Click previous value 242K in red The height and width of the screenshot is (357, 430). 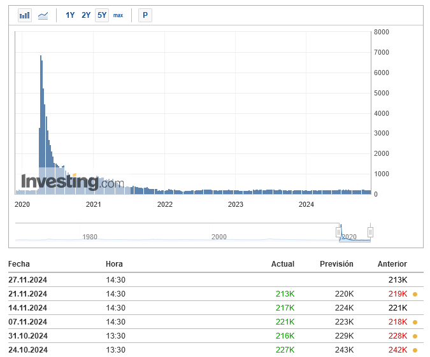click(x=398, y=349)
